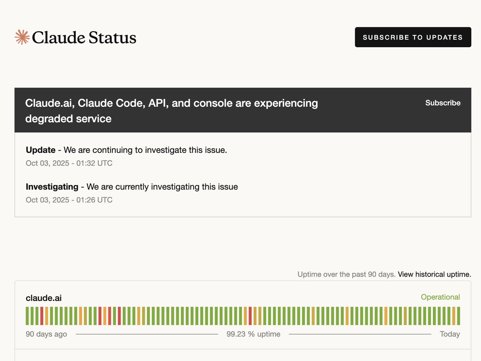Select the Update continuing to investigate message
The width and height of the screenshot is (481, 361).
point(126,150)
